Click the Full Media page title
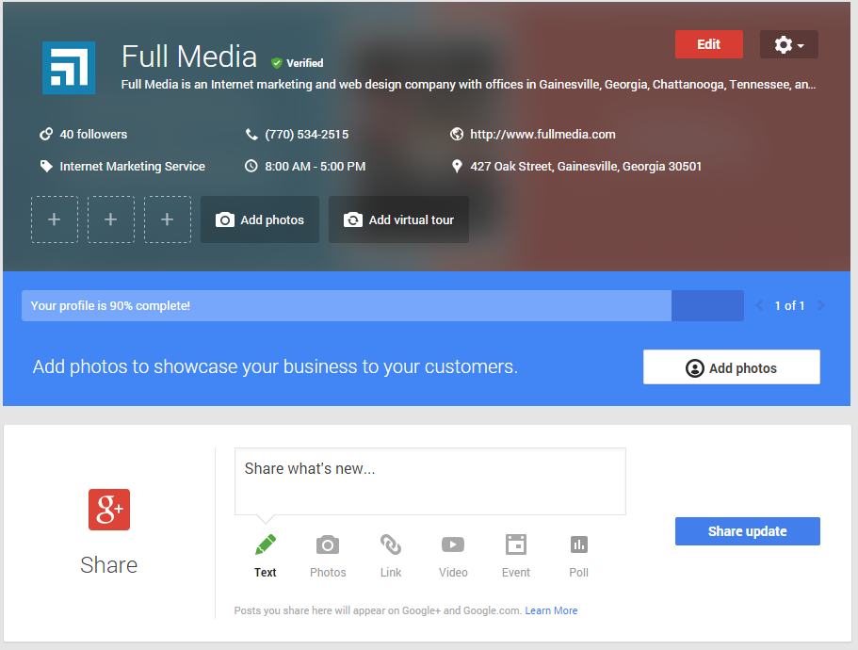This screenshot has height=650, width=858. click(189, 57)
